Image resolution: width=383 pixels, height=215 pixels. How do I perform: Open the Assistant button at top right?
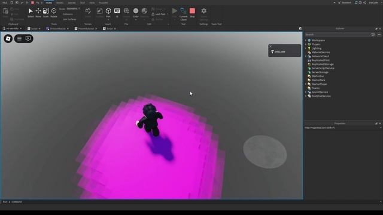(345, 2)
